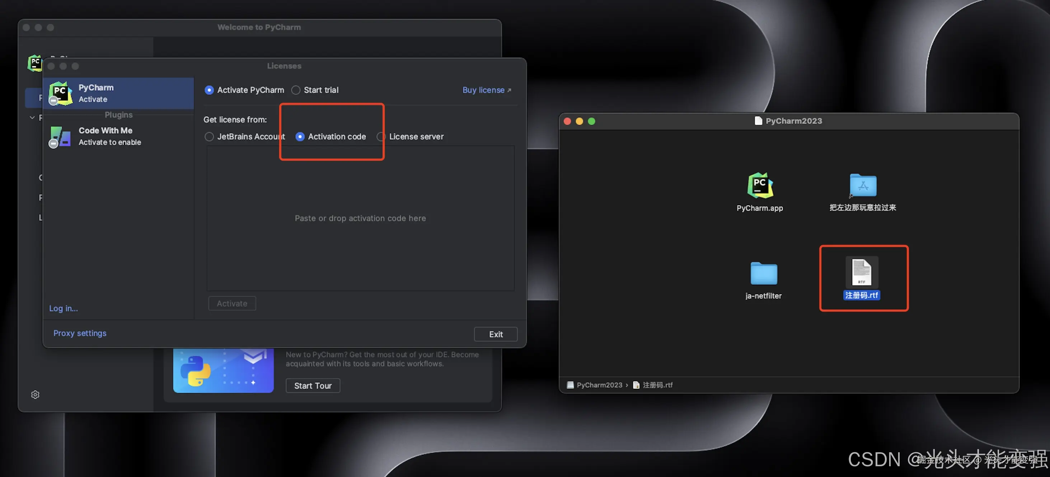Click the activation code paste area
The height and width of the screenshot is (477, 1050).
point(360,218)
